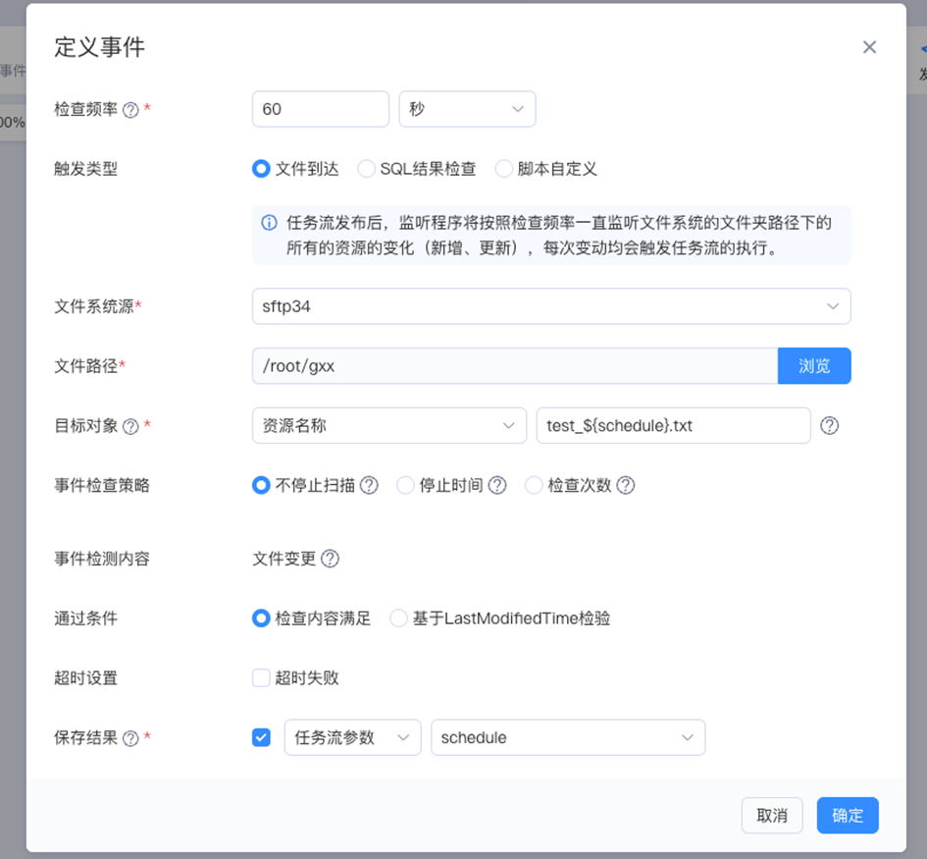This screenshot has height=859, width=927.
Task: Click help icon beside 文件变更
Action: [x=331, y=559]
